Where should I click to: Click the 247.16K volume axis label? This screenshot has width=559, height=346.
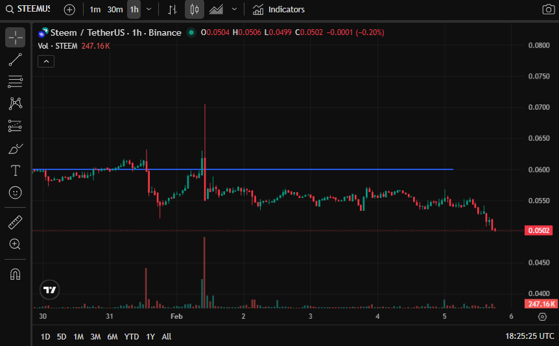(x=541, y=304)
